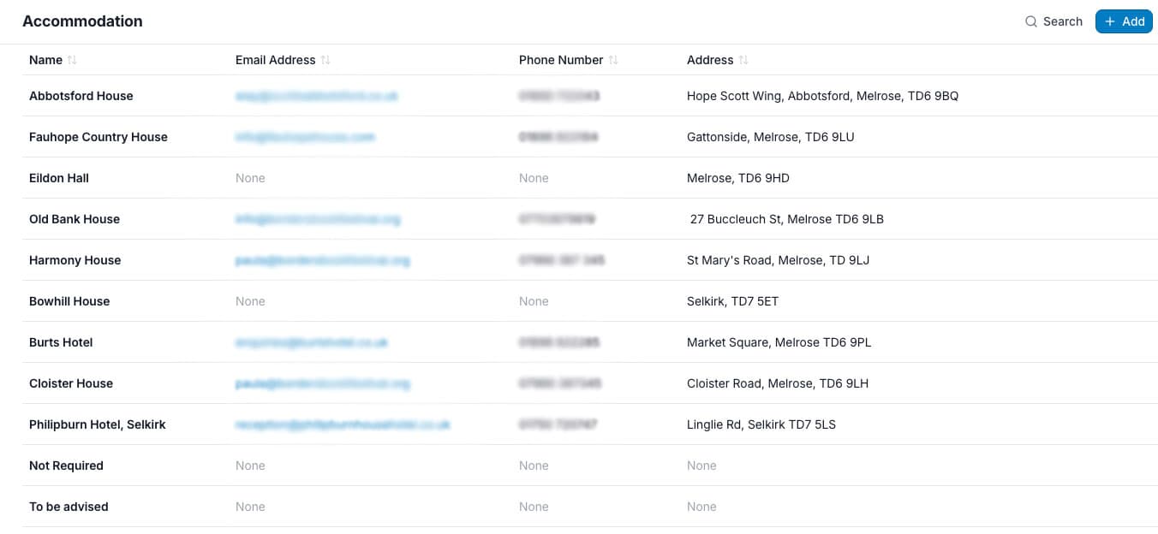Click the Add button
This screenshot has width=1158, height=534.
point(1124,21)
